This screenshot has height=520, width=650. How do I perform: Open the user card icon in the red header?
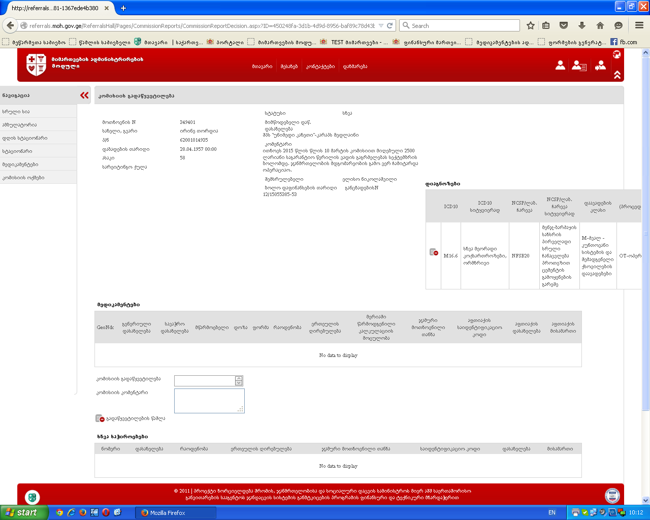tap(579, 66)
